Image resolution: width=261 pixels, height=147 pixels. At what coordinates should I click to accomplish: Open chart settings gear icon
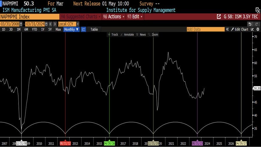click(x=258, y=29)
